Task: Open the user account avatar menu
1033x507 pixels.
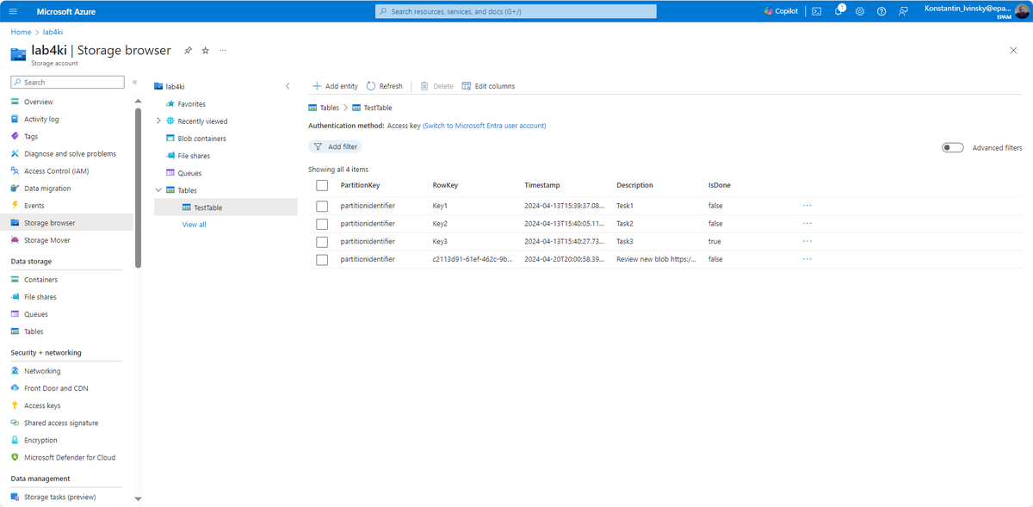Action: click(x=1022, y=11)
